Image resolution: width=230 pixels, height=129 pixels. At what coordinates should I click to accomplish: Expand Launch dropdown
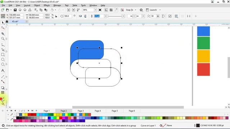point(160,10)
